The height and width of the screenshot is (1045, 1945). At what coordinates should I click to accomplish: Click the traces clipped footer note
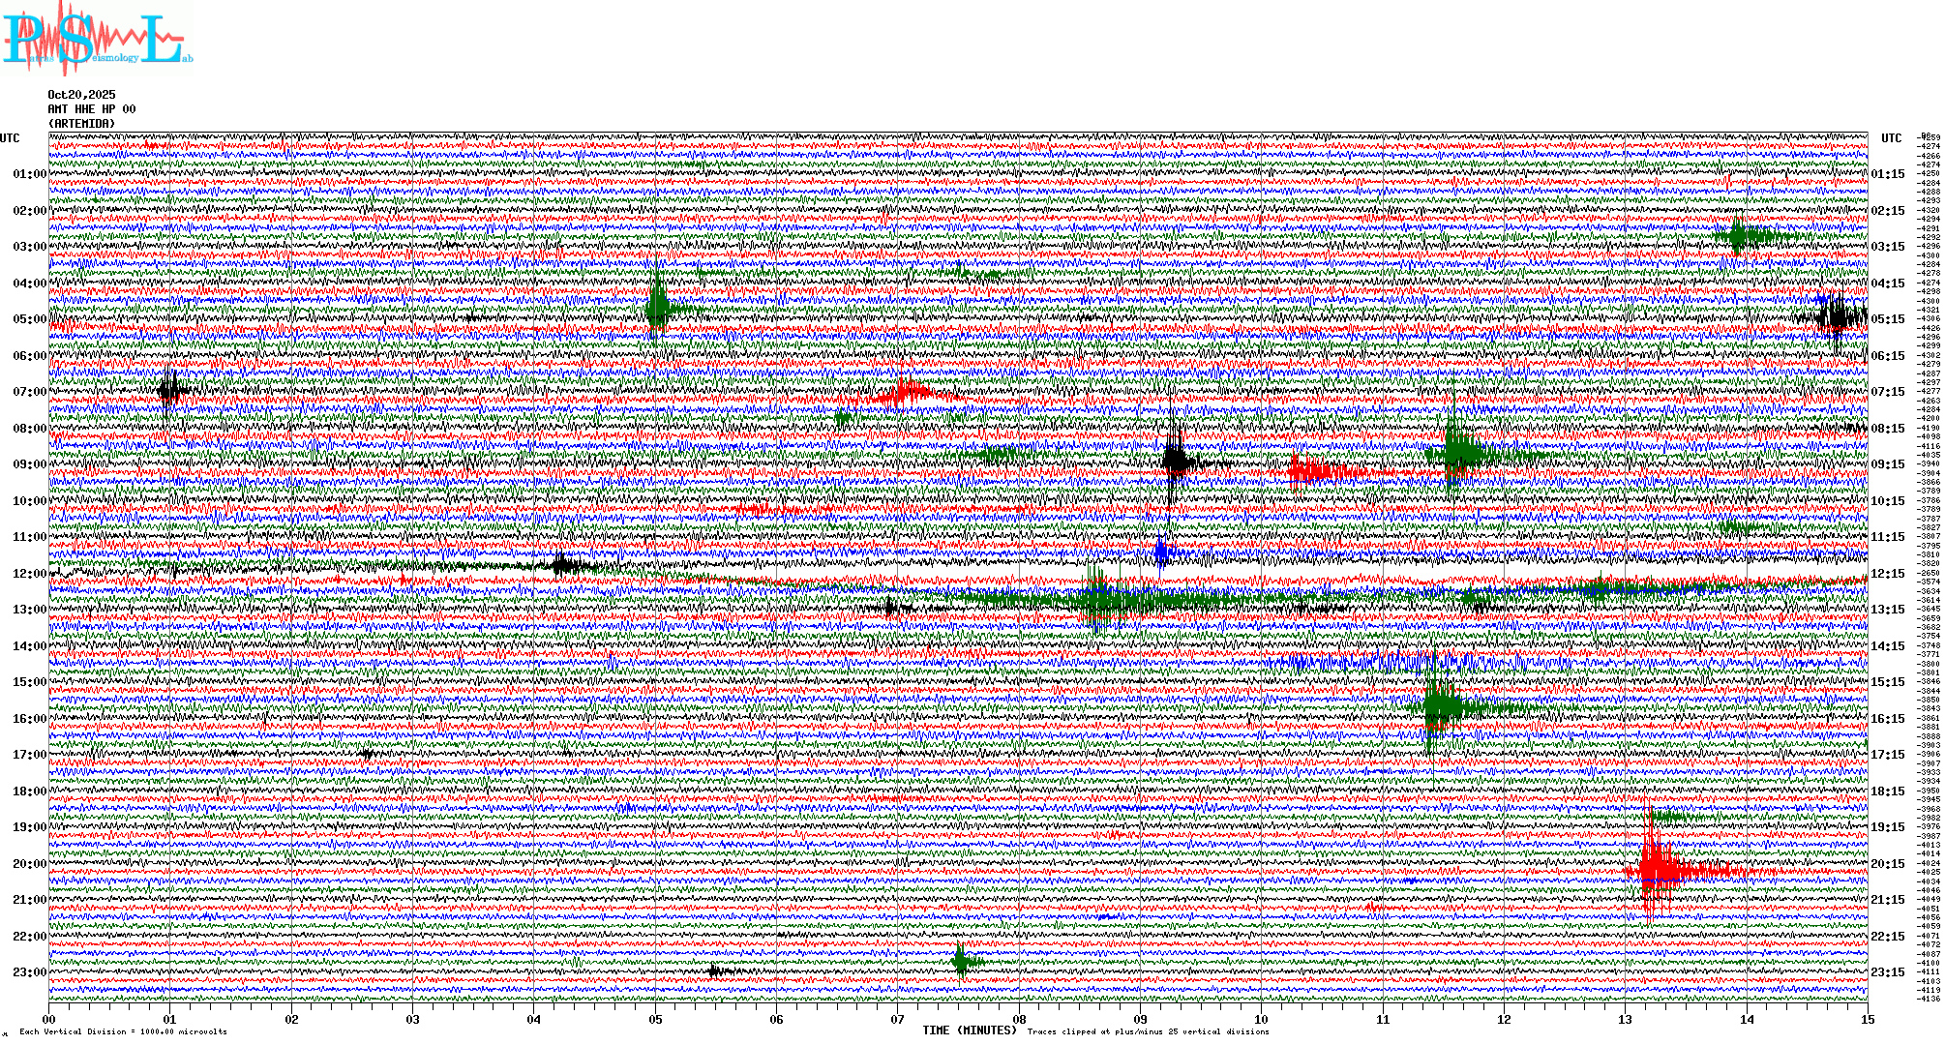(x=1148, y=1031)
